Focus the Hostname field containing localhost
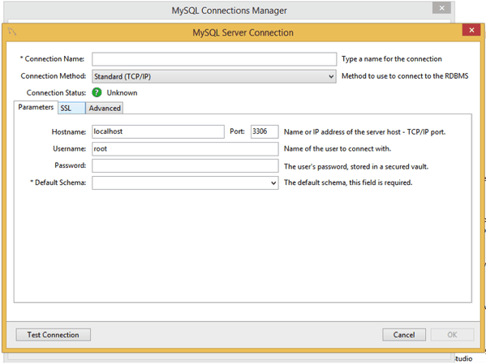Viewport: 486px width, 364px height. (x=158, y=131)
